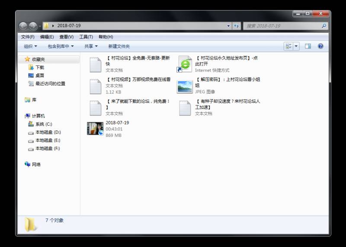Click the 新建文件夹 button
Image resolution: width=346 pixels, height=247 pixels.
click(119, 46)
